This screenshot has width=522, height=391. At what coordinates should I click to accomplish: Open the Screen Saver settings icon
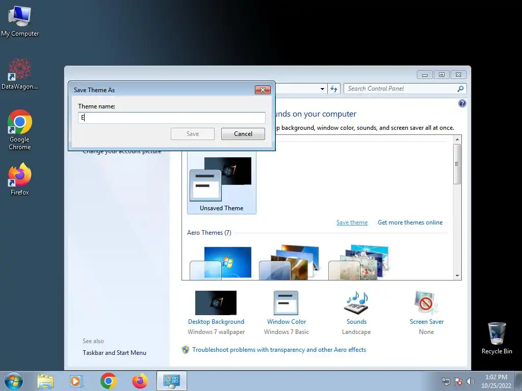427,303
